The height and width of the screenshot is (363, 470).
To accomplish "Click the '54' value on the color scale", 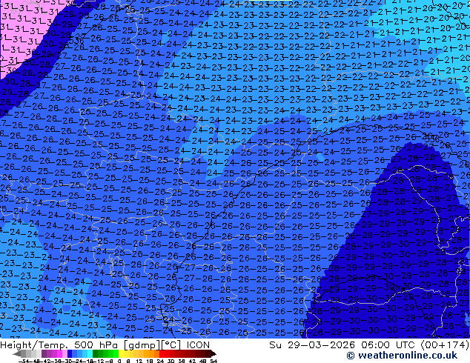I will 214,361.
